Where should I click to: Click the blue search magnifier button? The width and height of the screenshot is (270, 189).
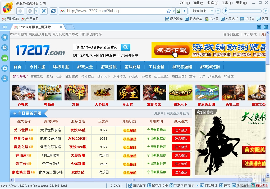[126, 47]
